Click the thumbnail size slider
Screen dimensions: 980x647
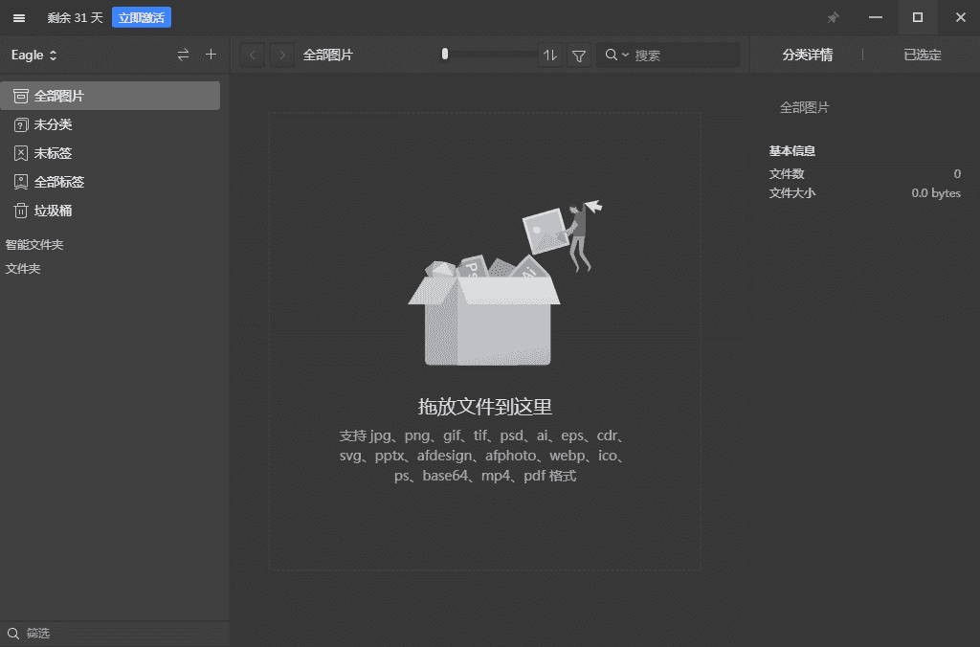tap(488, 55)
